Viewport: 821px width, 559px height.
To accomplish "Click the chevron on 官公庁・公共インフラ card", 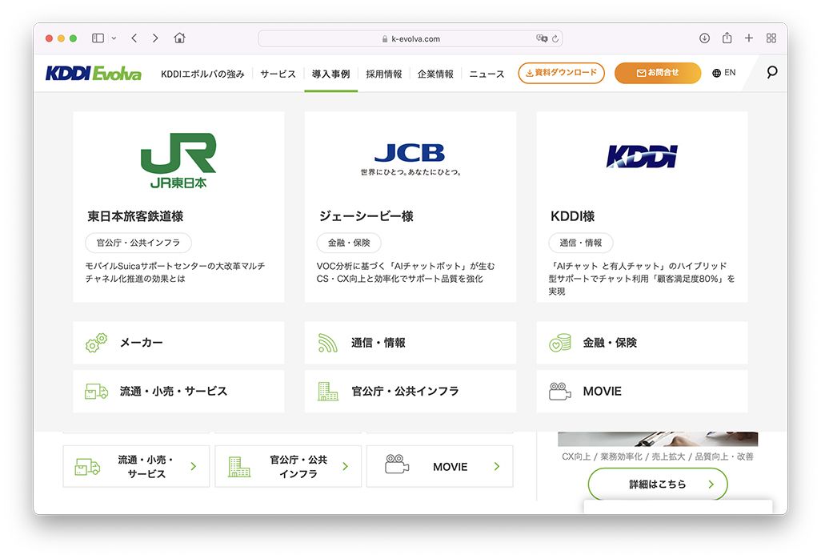I will pos(345,466).
